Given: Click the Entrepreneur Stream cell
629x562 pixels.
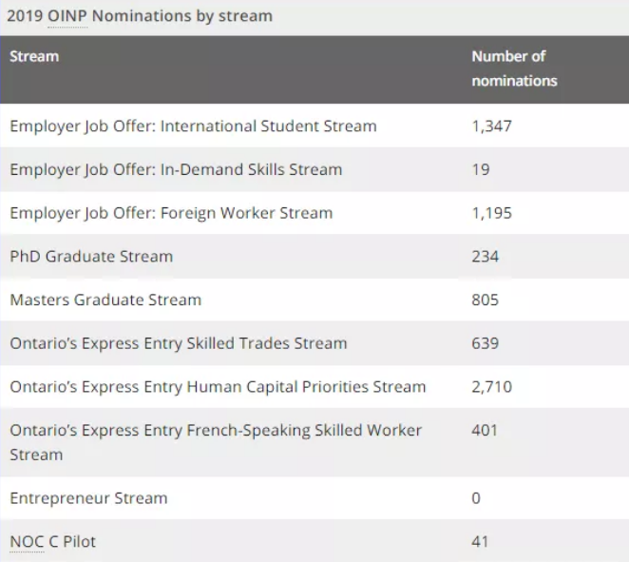Looking at the screenshot, I should (x=88, y=497).
